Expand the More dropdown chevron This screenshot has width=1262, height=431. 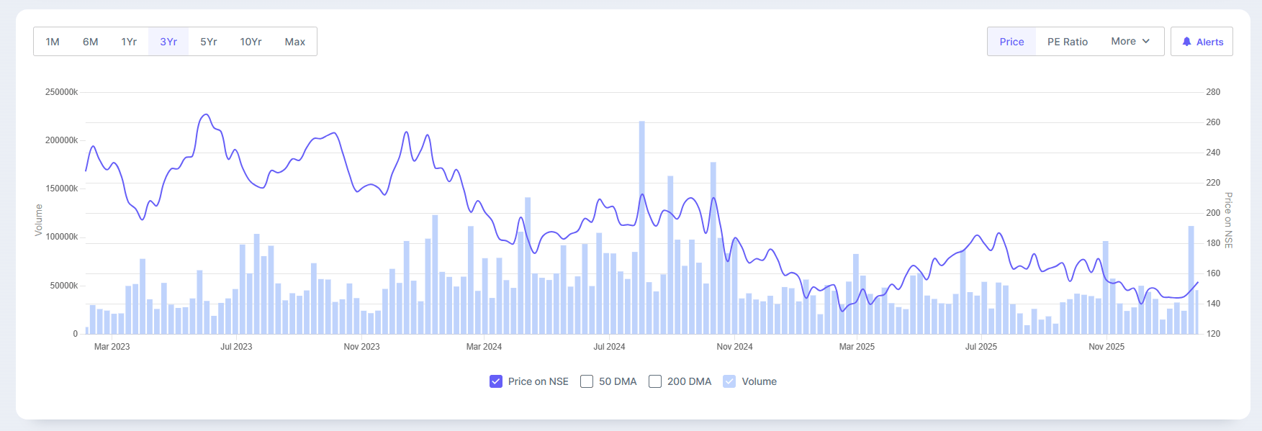click(1146, 41)
